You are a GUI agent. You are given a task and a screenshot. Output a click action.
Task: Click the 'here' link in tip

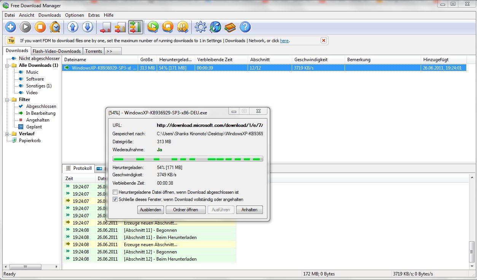pyautogui.click(x=284, y=41)
